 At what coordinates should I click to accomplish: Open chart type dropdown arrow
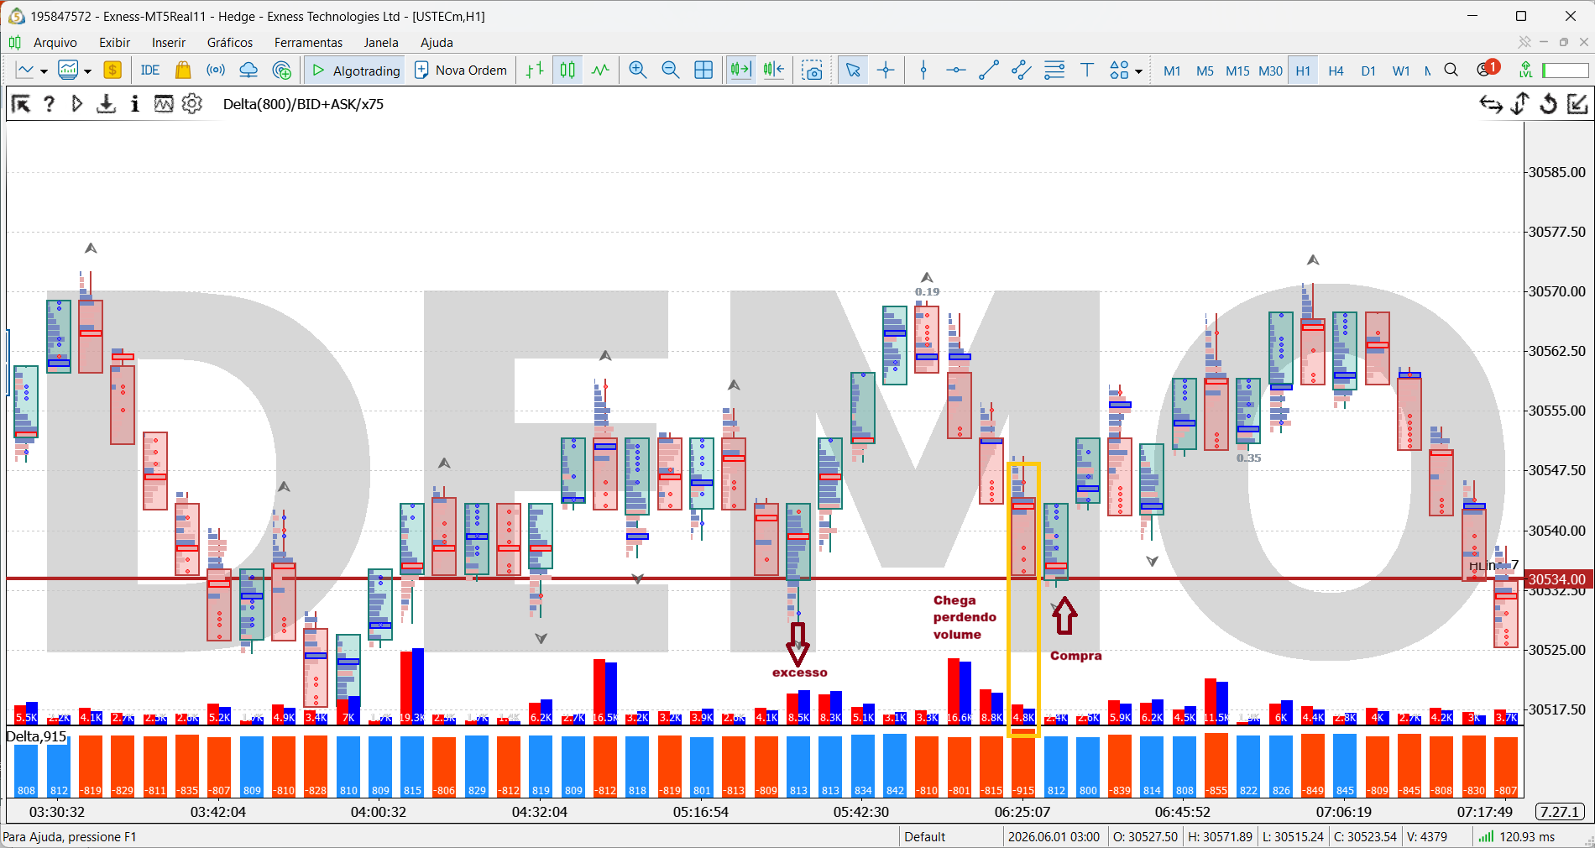point(44,71)
